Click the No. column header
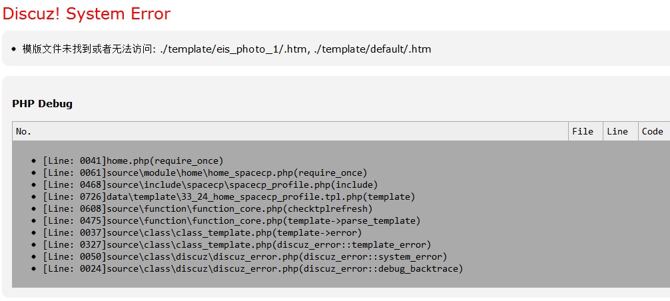The height and width of the screenshot is (301, 670). [23, 131]
